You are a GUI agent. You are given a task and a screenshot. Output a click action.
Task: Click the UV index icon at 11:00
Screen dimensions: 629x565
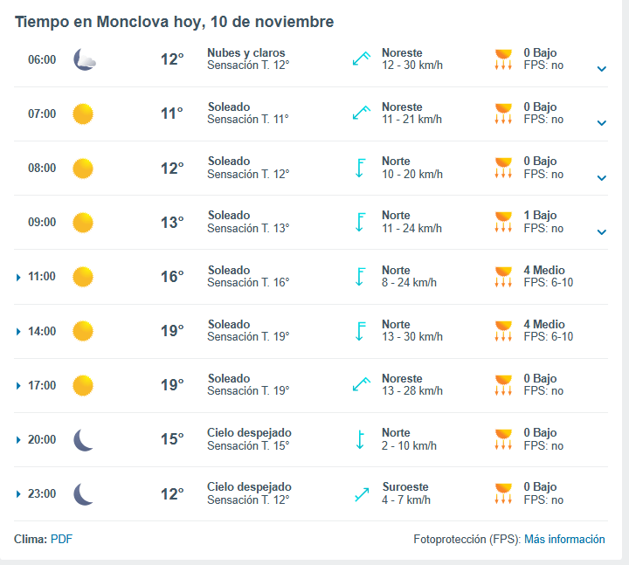tap(503, 277)
